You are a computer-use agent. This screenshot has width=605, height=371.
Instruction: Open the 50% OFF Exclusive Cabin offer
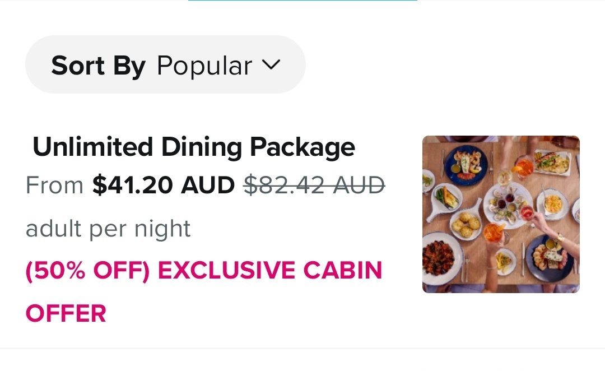(203, 271)
